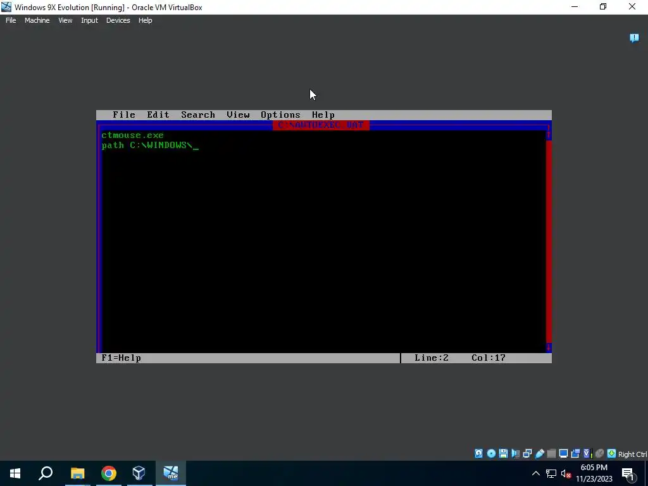Click the VirtualBox window title icon
Viewport: 648px width, 486px height.
[x=6, y=7]
